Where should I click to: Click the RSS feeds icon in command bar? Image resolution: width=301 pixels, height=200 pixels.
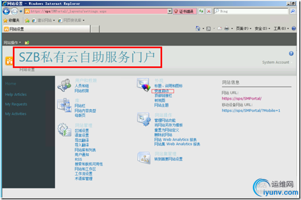pyautogui.click(x=208, y=29)
